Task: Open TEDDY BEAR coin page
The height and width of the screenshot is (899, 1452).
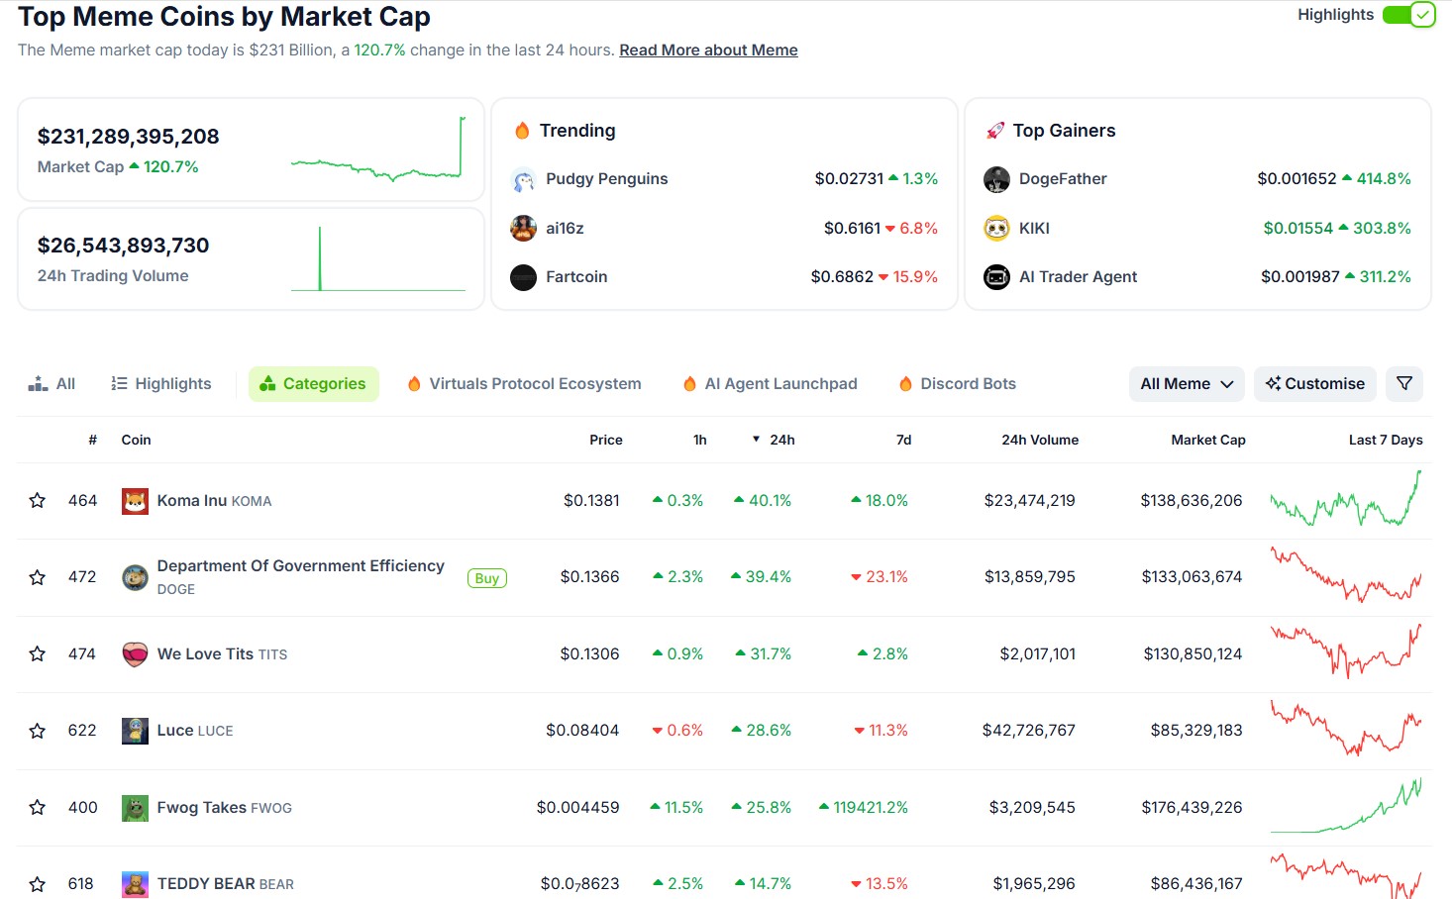Action: point(226,884)
